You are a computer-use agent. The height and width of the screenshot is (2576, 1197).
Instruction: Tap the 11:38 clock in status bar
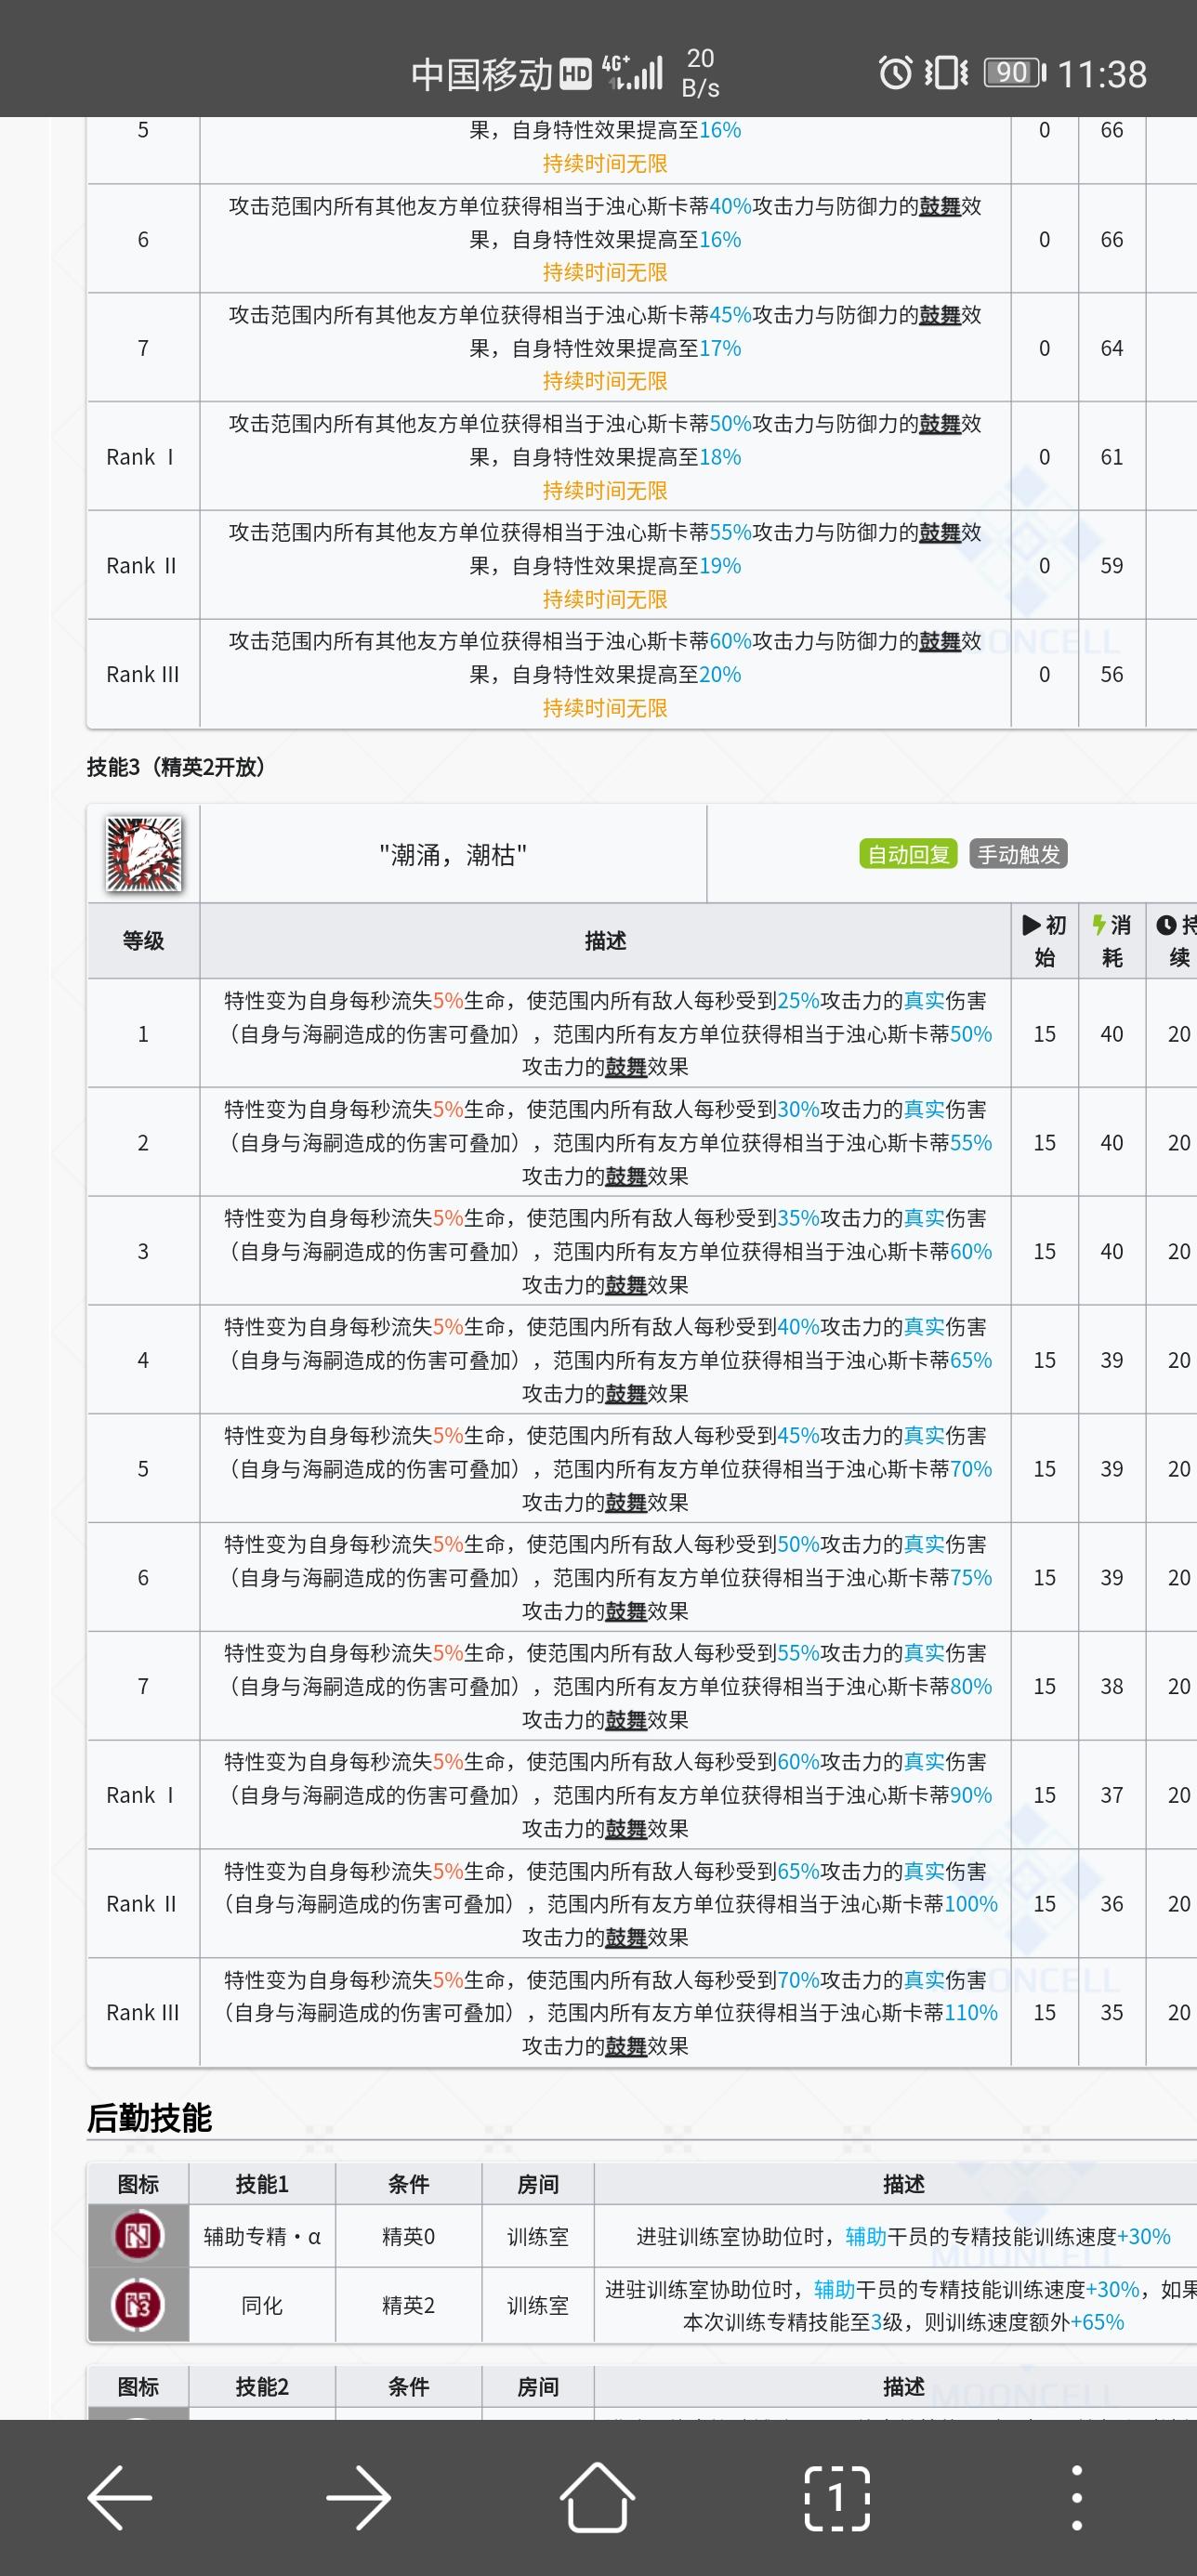tap(1102, 73)
